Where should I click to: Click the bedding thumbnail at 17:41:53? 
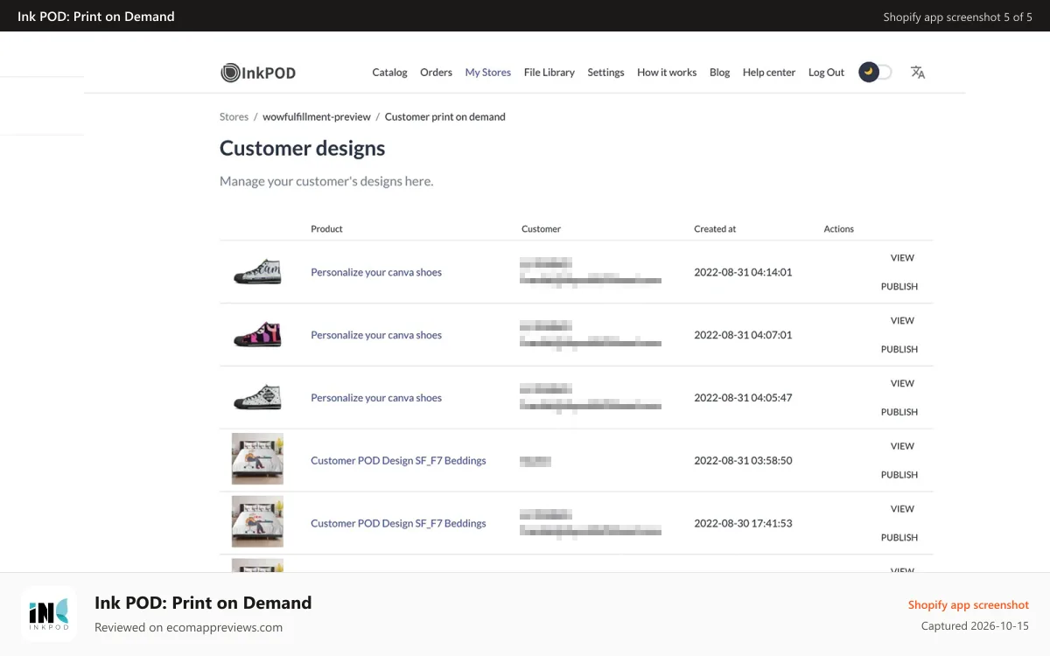pos(257,522)
